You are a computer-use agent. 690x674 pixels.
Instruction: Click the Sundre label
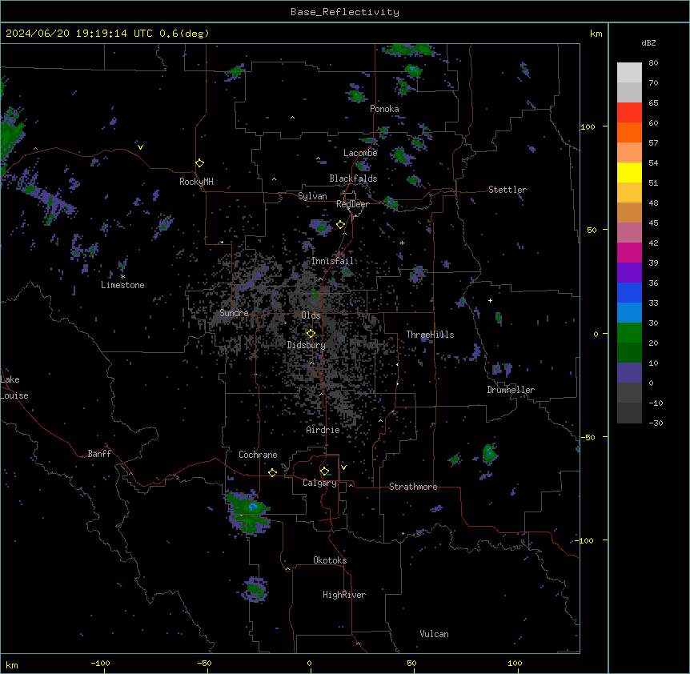pos(234,313)
